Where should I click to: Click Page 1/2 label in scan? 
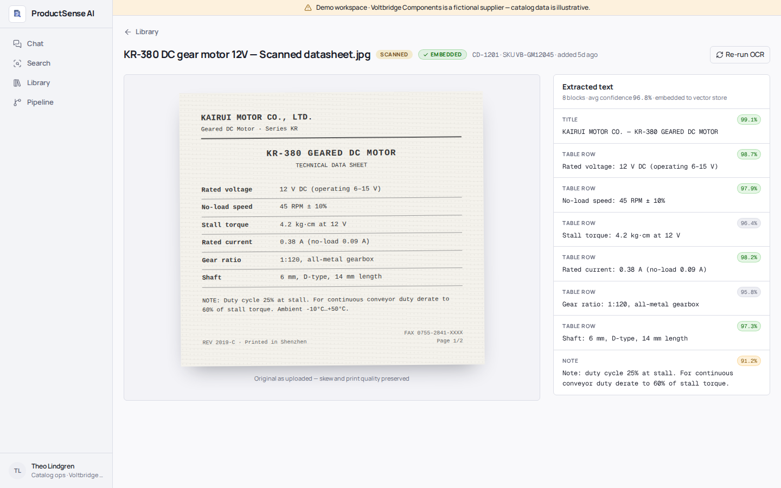tap(450, 341)
